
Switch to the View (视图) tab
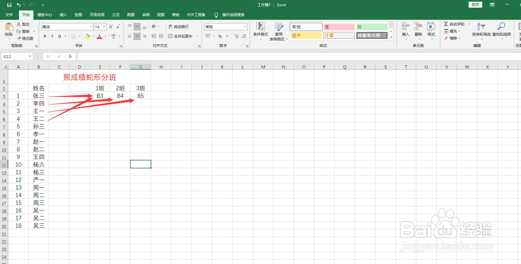pyautogui.click(x=161, y=15)
